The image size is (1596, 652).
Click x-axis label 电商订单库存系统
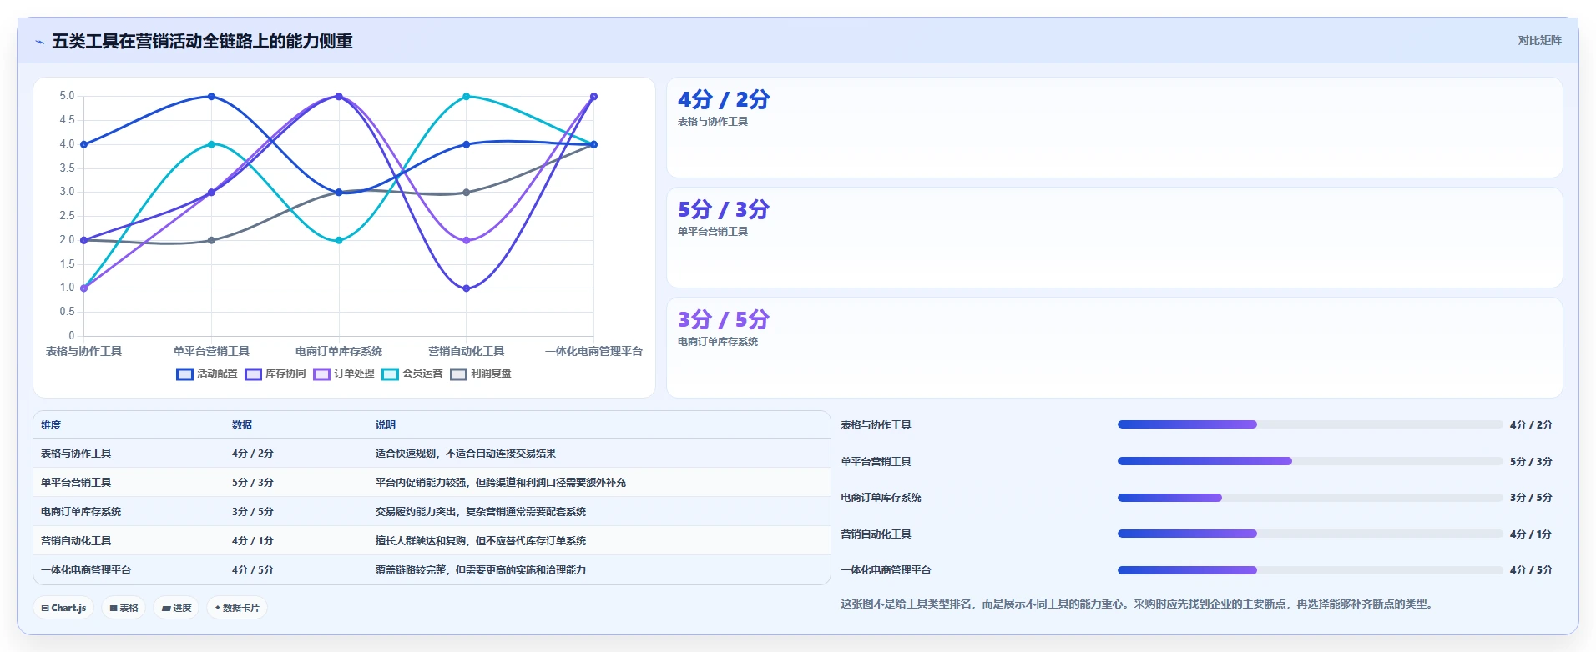coord(339,351)
